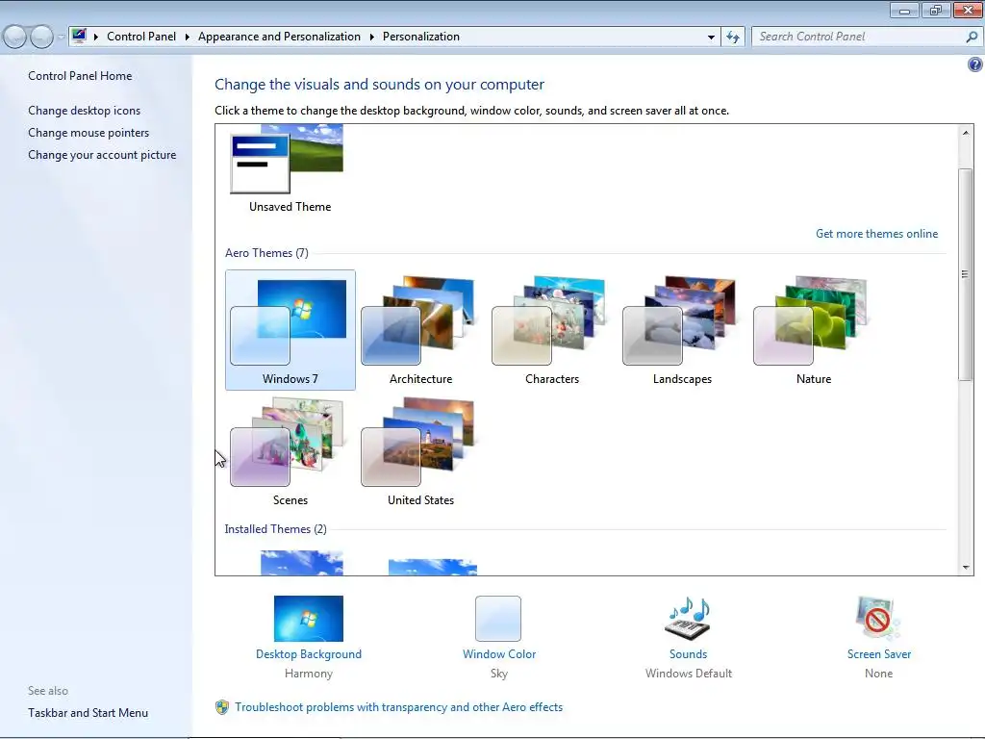Open Change mouse pointers link
This screenshot has width=985, height=739.
pos(88,133)
